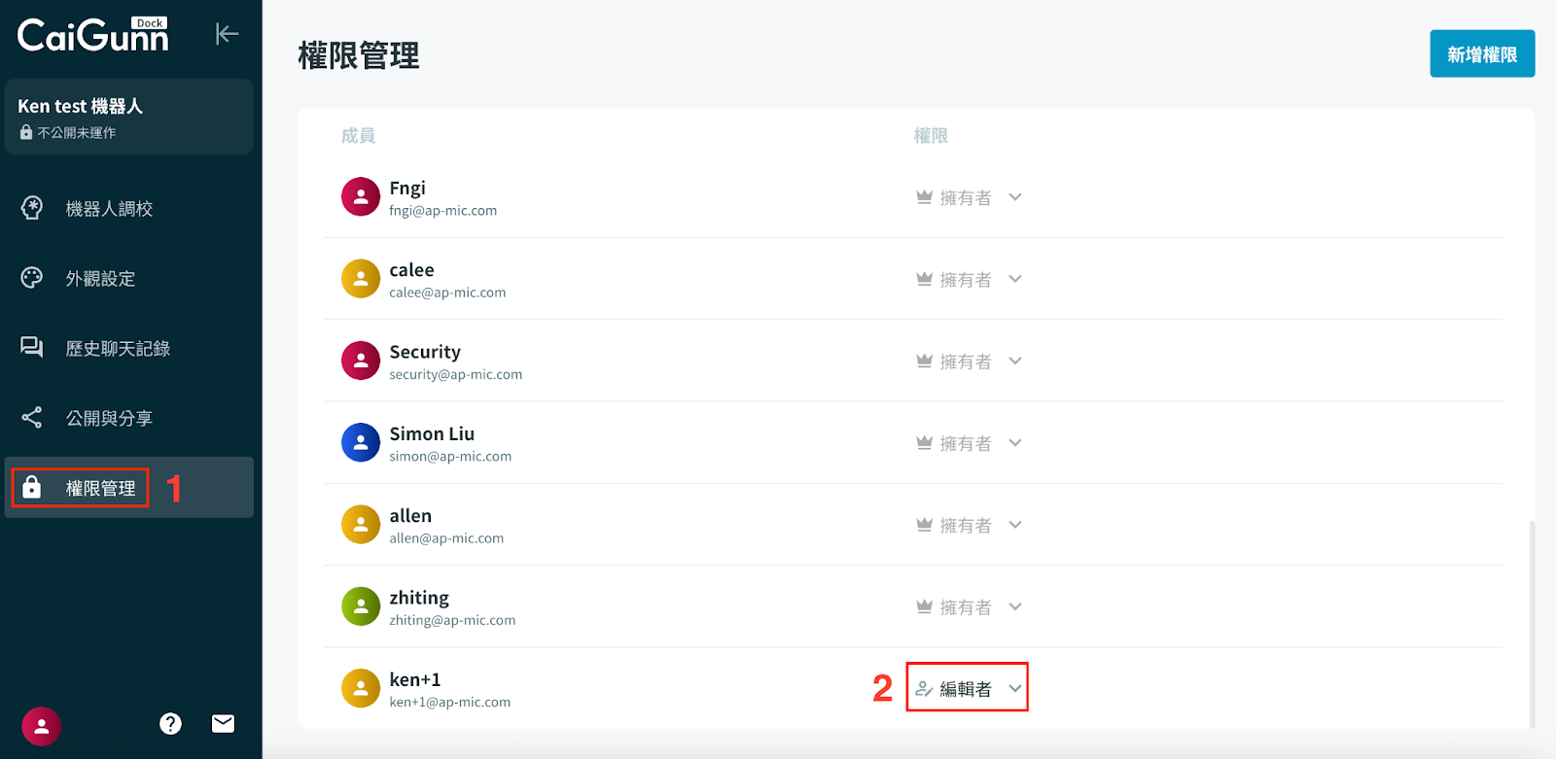Open the user profile avatar in sidebar
1556x759 pixels.
(42, 726)
